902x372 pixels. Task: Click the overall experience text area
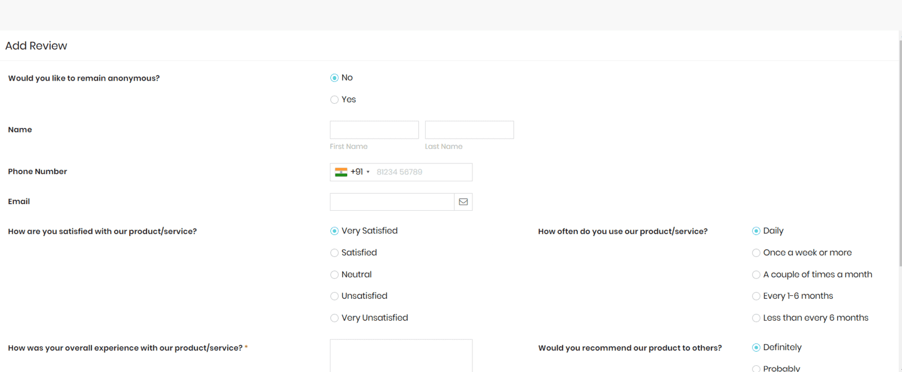[x=401, y=356]
